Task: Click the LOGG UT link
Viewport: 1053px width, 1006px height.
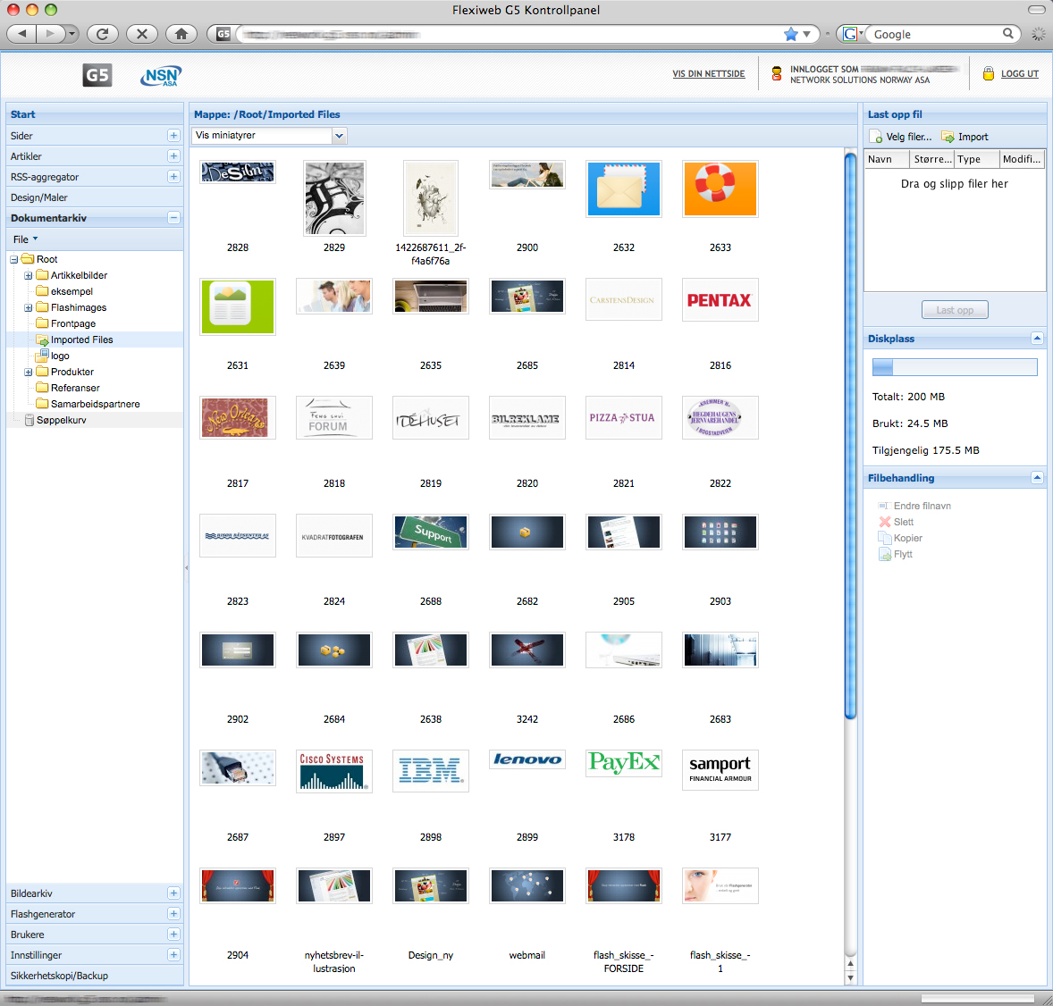Action: (1019, 74)
